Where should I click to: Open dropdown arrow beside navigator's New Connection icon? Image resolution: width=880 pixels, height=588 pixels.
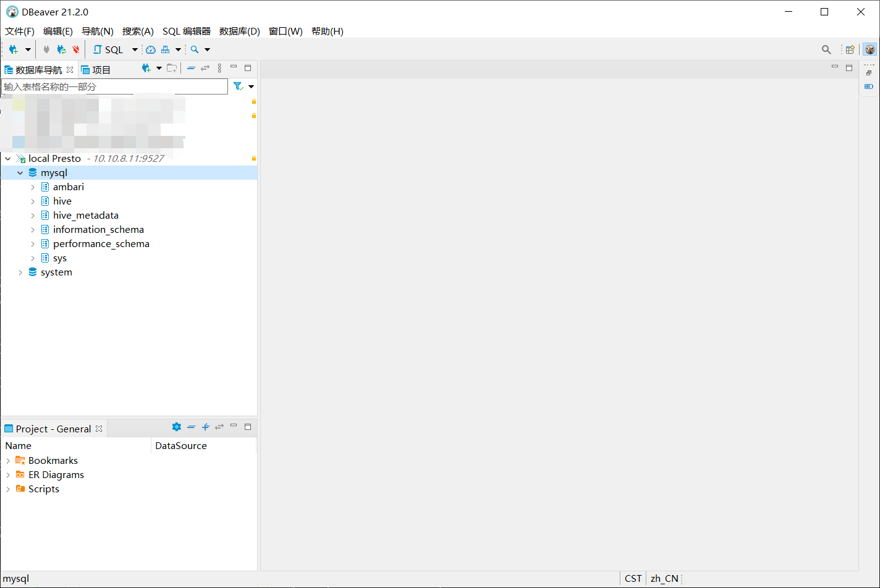[x=159, y=68]
